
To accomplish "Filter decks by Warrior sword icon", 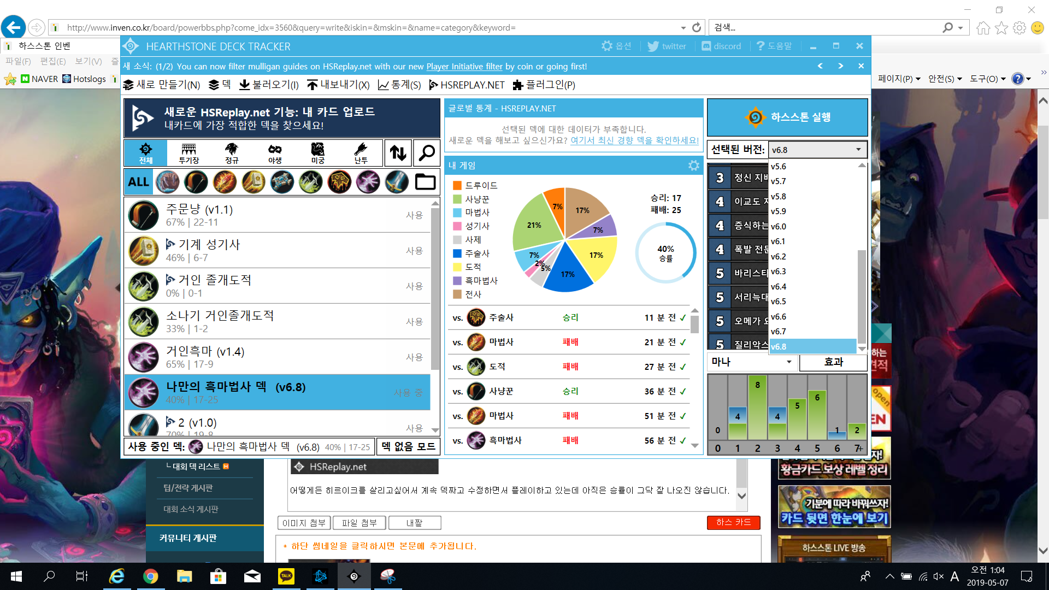I will tap(397, 182).
